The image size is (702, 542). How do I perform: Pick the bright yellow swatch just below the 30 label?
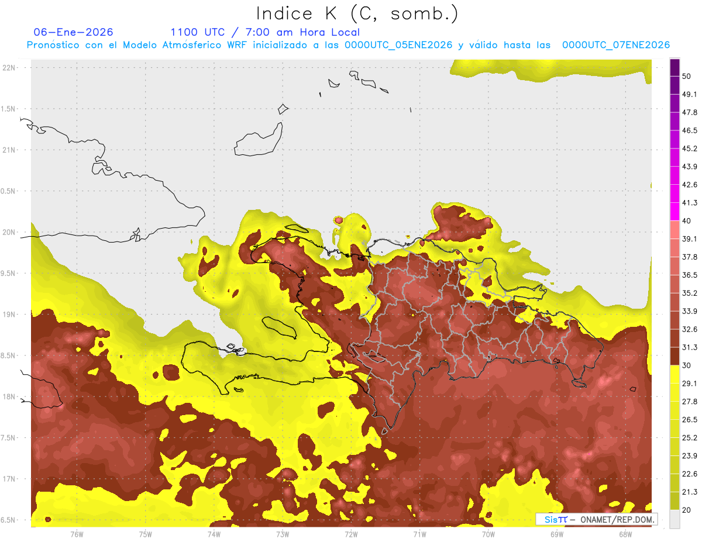(x=675, y=374)
